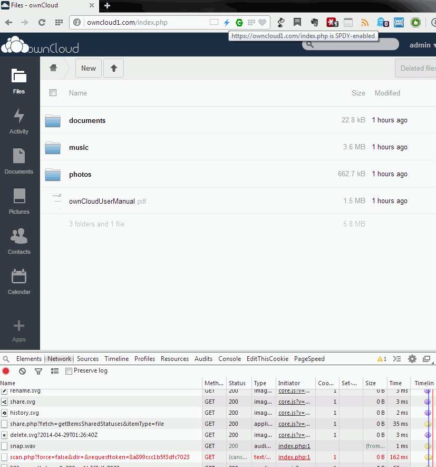Viewport: 436px width, 467px height.
Task: Open the CSS extension icon
Action: (x=399, y=22)
